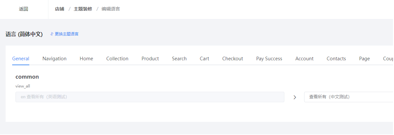Switch to the Cart tab
The height and width of the screenshot is (135, 394).
[204, 59]
